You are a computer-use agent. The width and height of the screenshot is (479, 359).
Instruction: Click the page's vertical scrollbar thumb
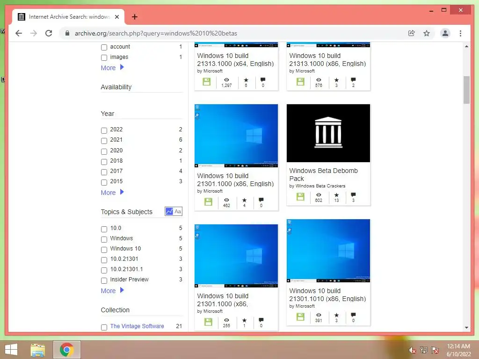(x=466, y=90)
